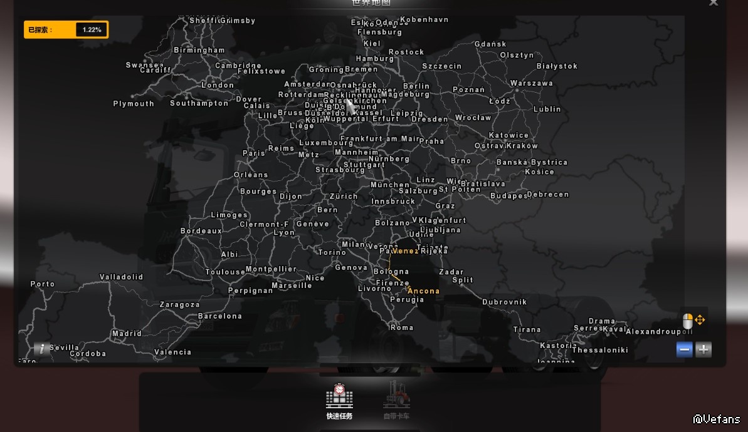Click the city label Porto
This screenshot has height=432, width=748.
tap(43, 284)
